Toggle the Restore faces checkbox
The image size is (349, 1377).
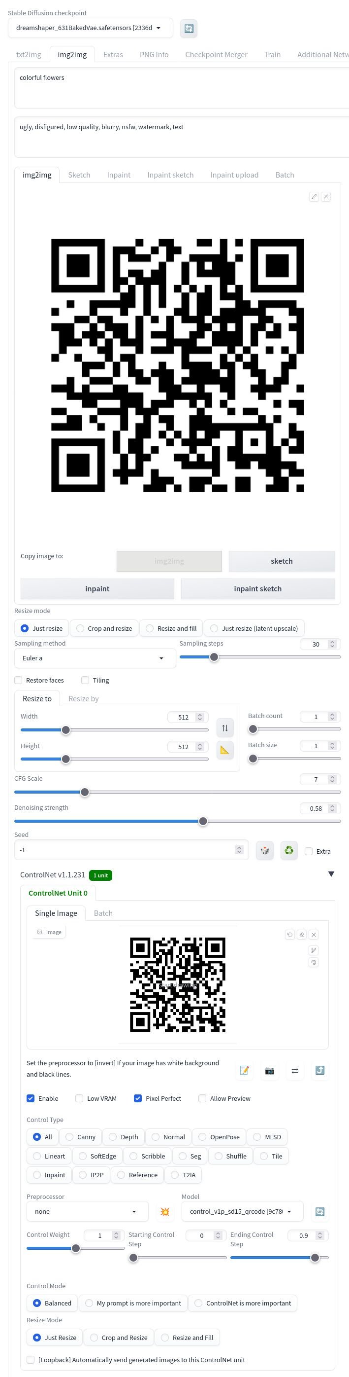coord(18,680)
